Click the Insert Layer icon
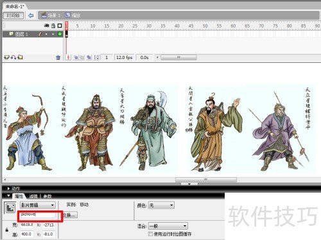Image resolution: width=321 pixels, height=240 pixels. click(x=7, y=57)
